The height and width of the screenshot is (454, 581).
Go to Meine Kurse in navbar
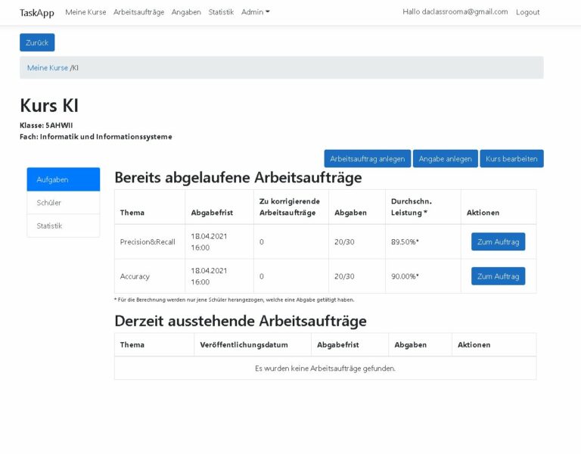(x=85, y=12)
